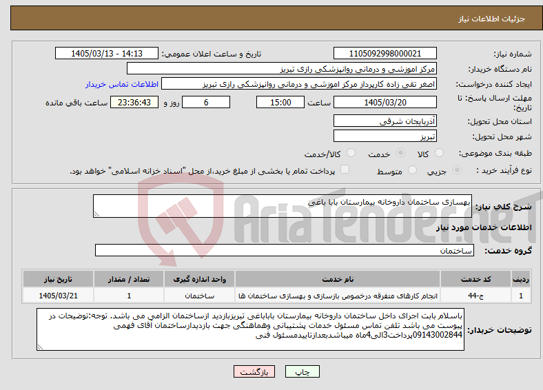Click the گروه خدمت label
543x390 pixels.
click(x=508, y=251)
